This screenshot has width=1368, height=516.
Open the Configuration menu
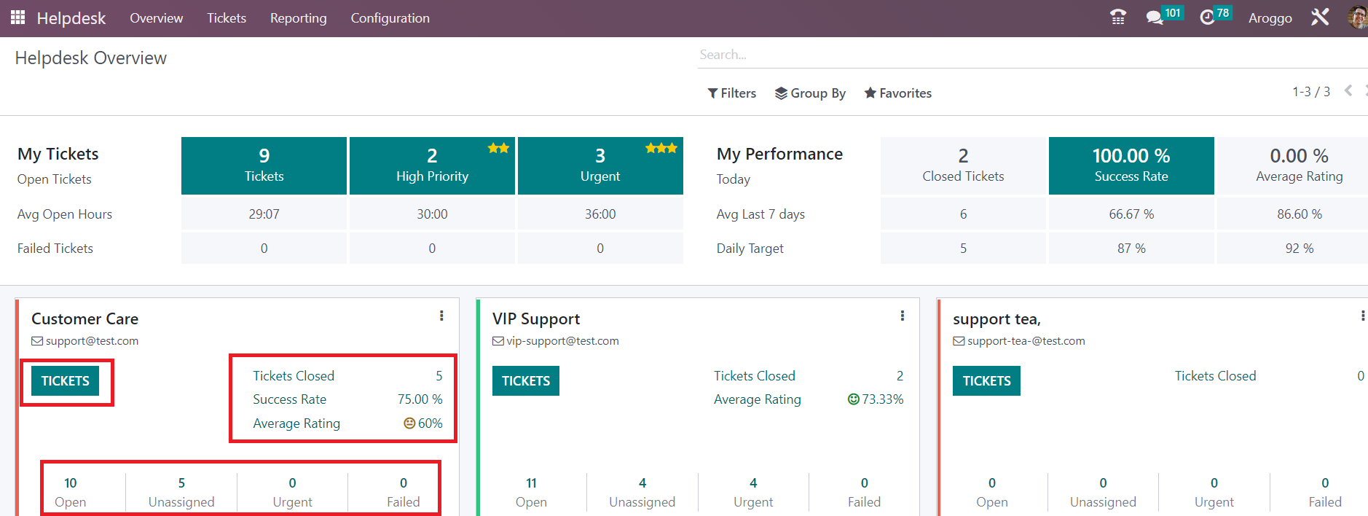click(x=390, y=18)
